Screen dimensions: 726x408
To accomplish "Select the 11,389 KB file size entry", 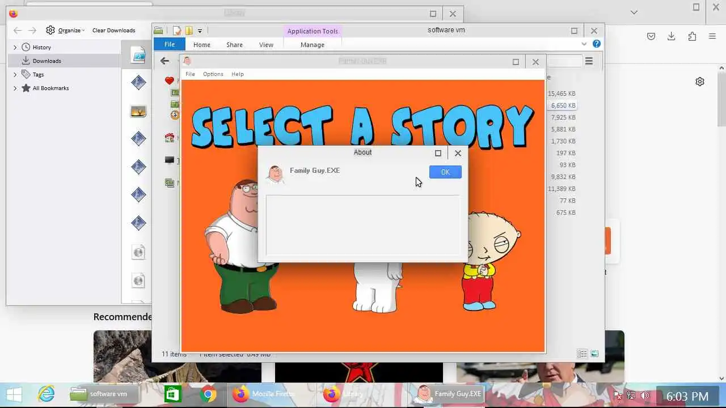I will point(562,189).
